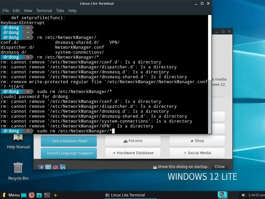Click 'VPN/' in the completion list
This screenshot has width=265, height=199.
click(114, 42)
